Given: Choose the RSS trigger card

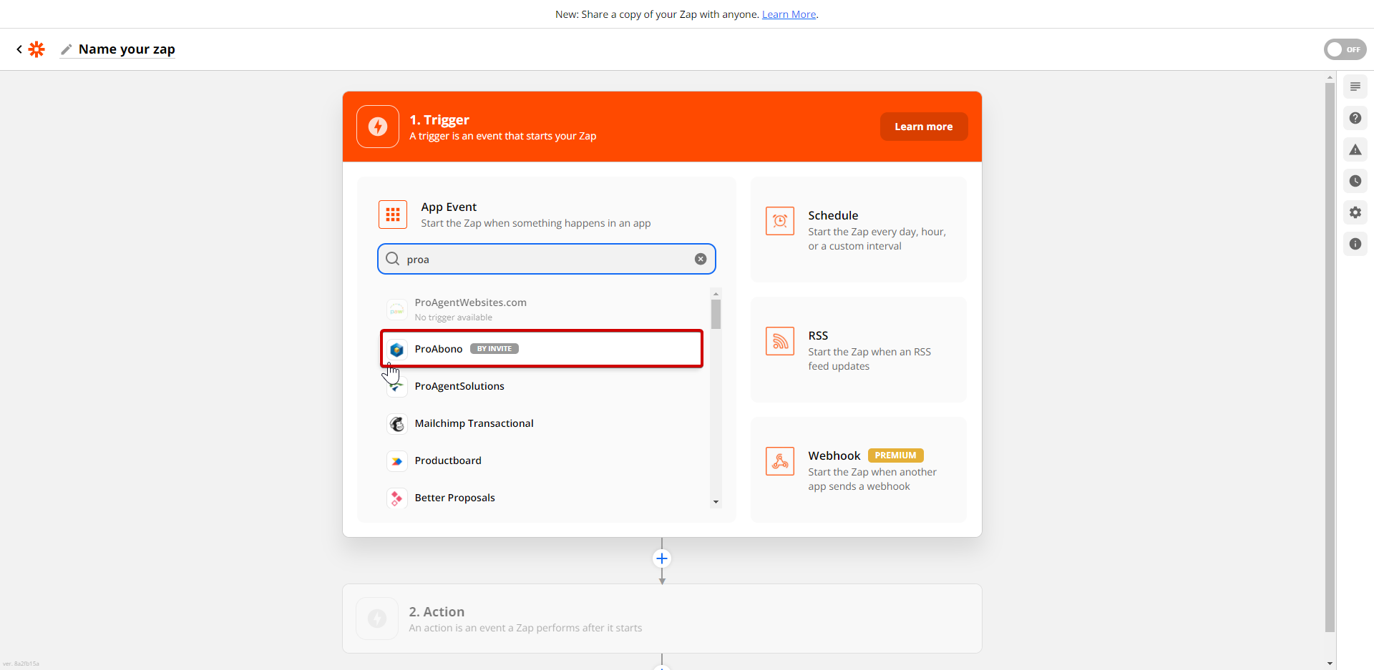Looking at the screenshot, I should click(x=859, y=350).
